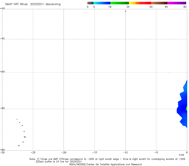The image size is (189, 166).
Task: Click the color scale label '50'
Action: 151,7
